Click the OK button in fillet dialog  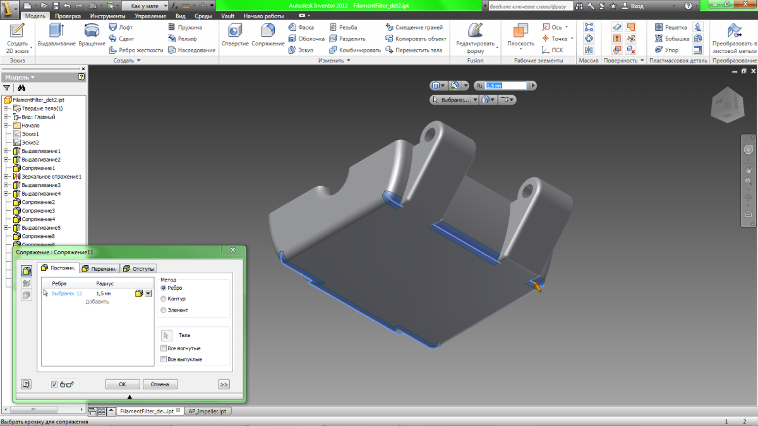(x=123, y=384)
